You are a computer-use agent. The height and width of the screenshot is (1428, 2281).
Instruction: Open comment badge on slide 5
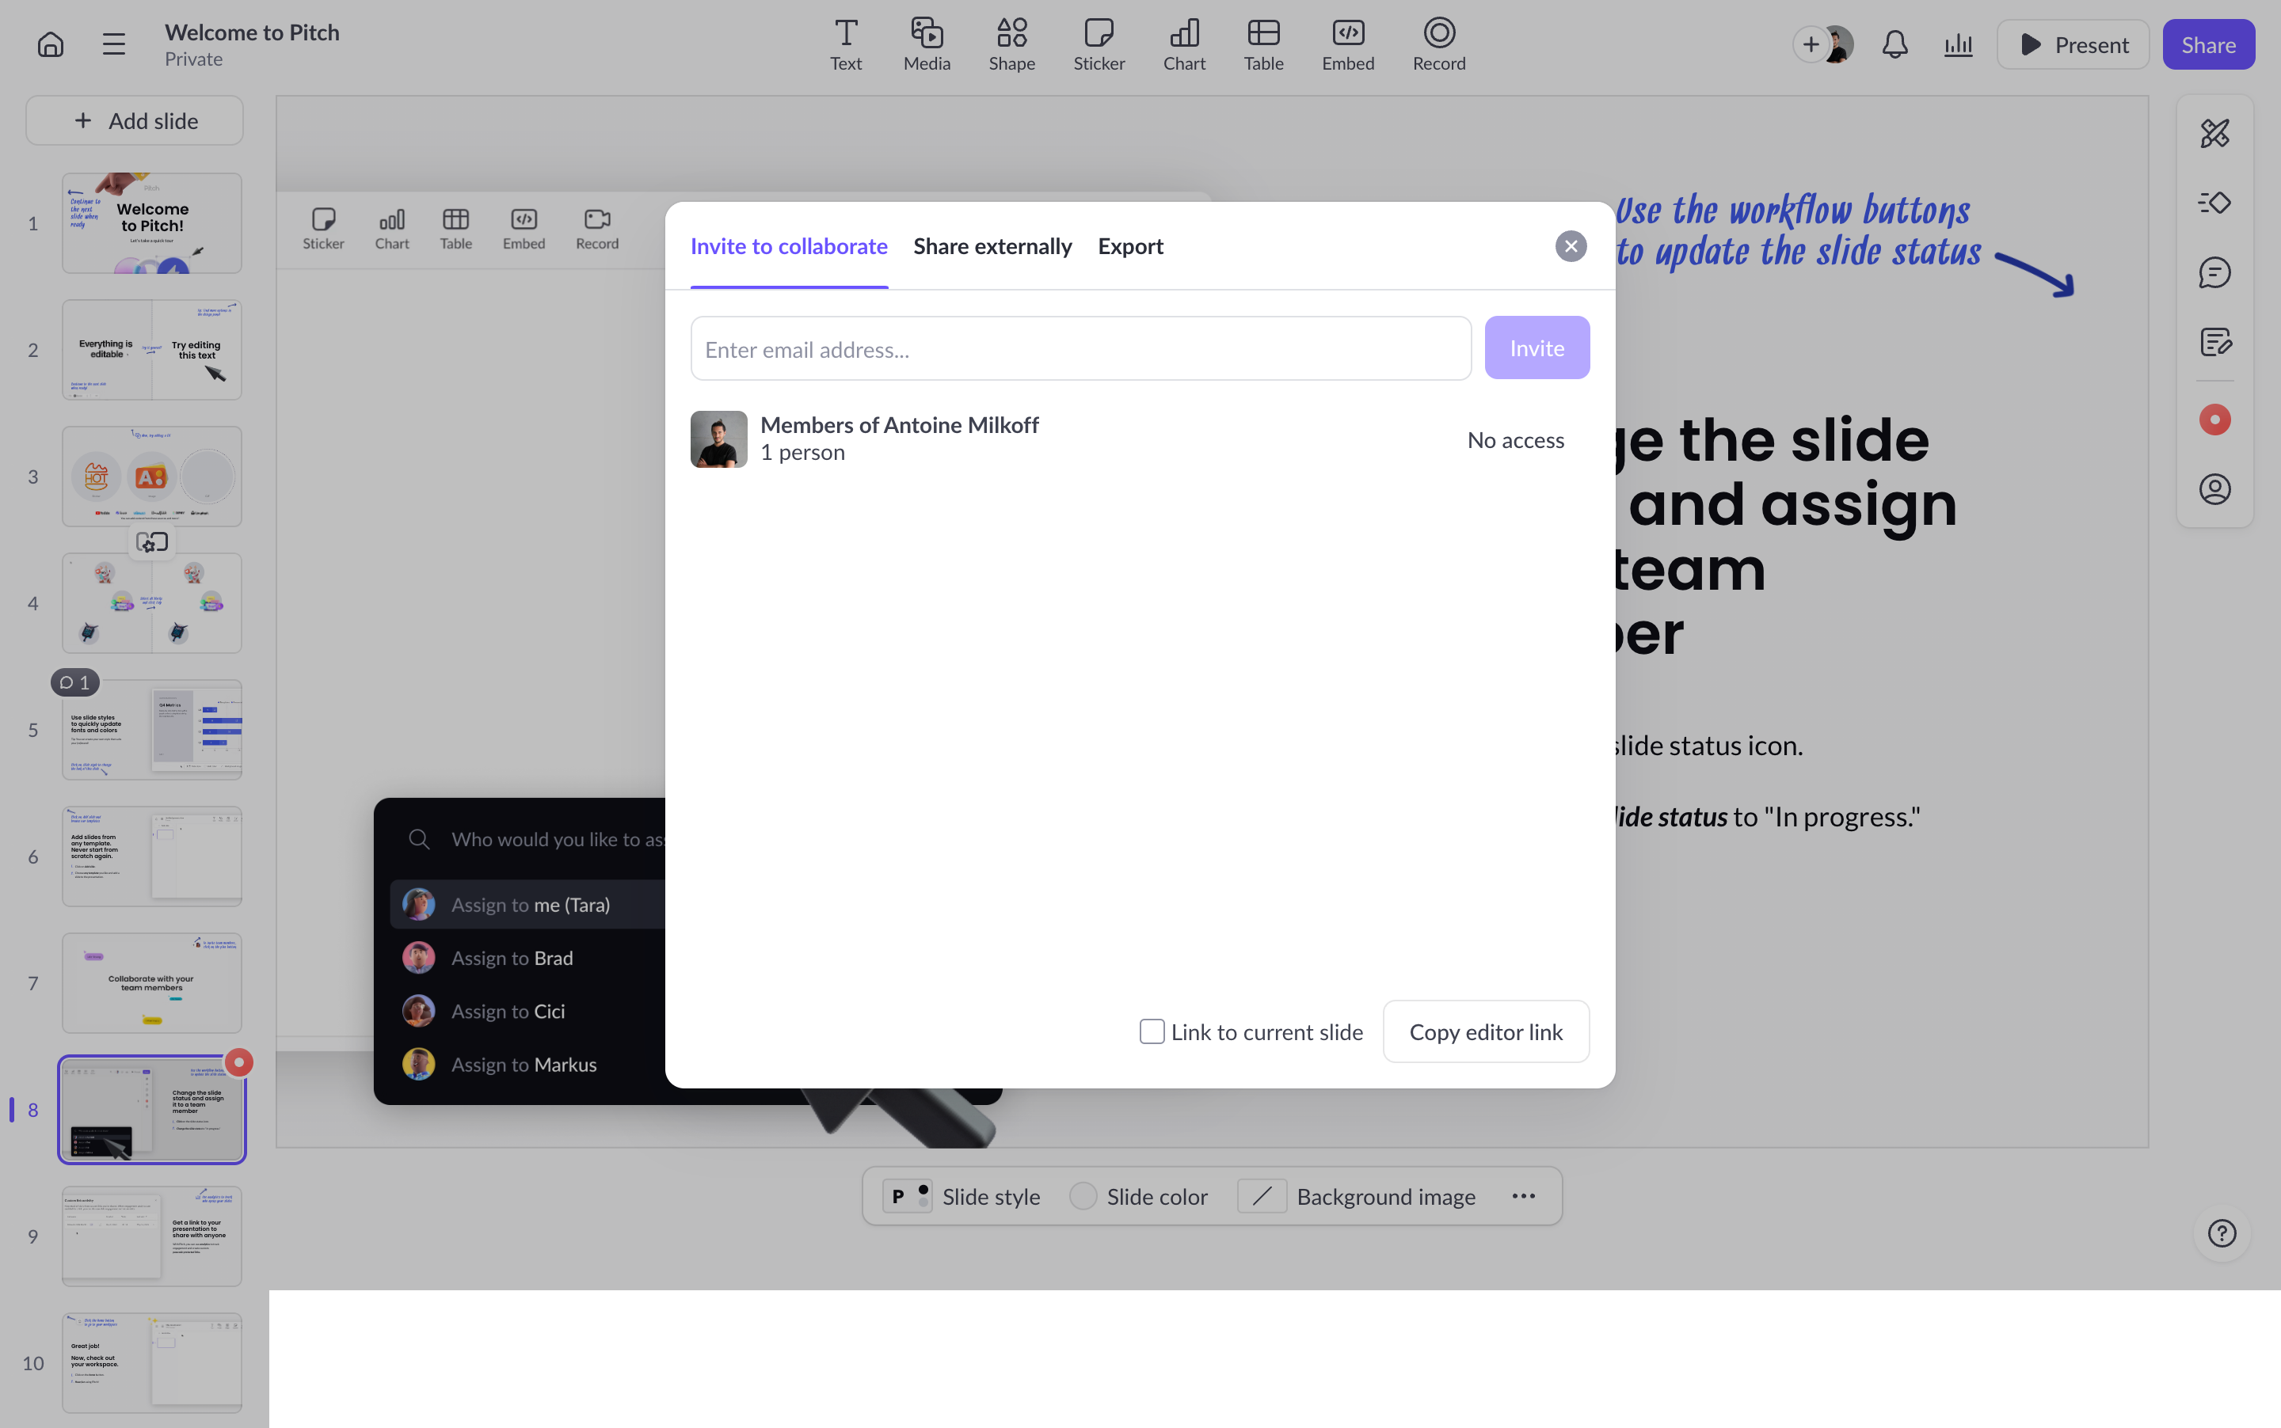point(74,682)
